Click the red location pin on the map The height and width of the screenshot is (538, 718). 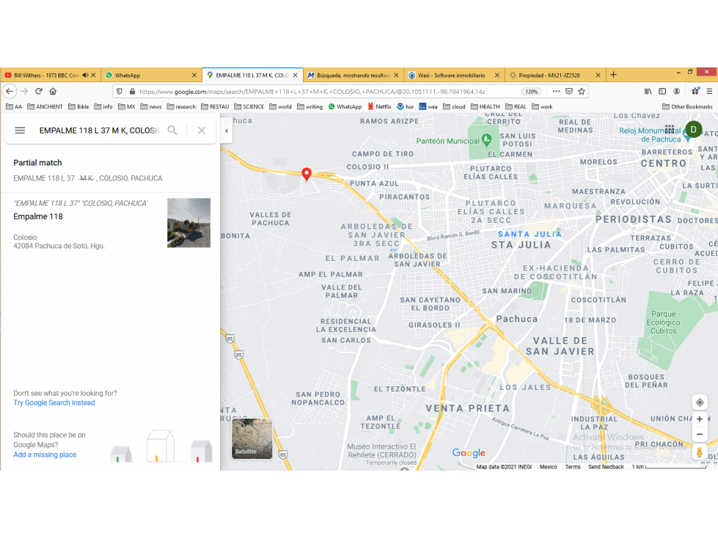tap(307, 174)
